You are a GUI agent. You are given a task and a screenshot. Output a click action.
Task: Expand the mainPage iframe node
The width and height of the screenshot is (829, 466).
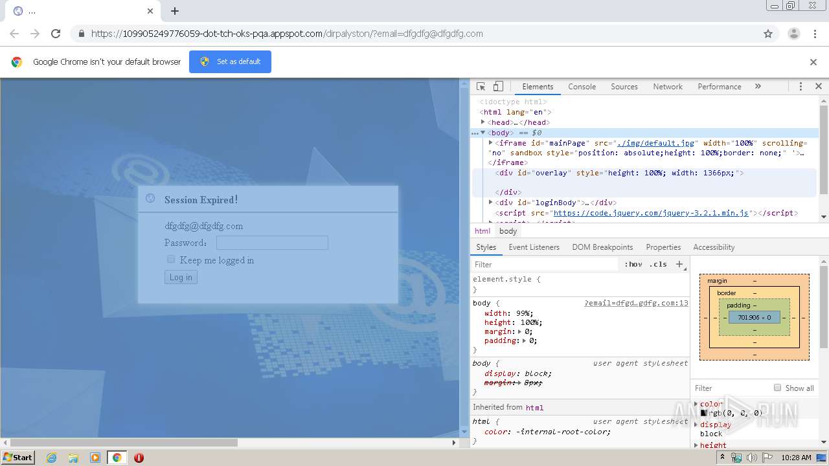click(490, 143)
